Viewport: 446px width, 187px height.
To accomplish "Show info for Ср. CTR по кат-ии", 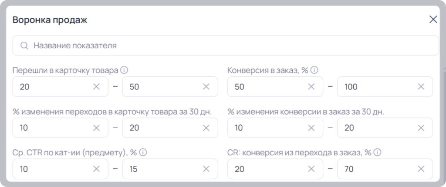I will (143, 153).
